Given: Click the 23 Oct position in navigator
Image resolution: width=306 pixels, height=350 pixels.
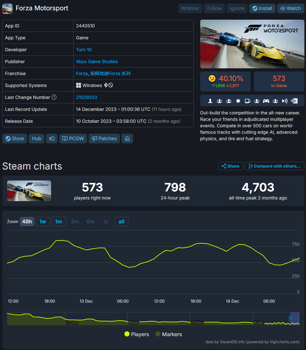Looking at the screenshot, I should coord(72,323).
